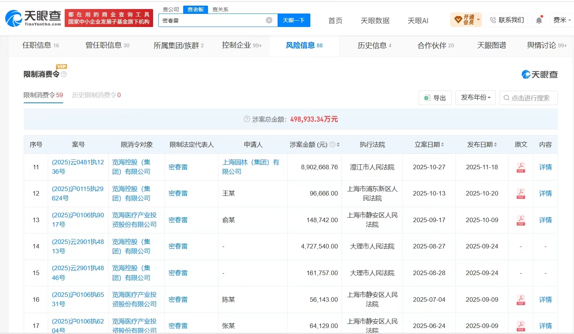Click help icon next to 涉案总金额
The height and width of the screenshot is (334, 574).
(x=247, y=119)
